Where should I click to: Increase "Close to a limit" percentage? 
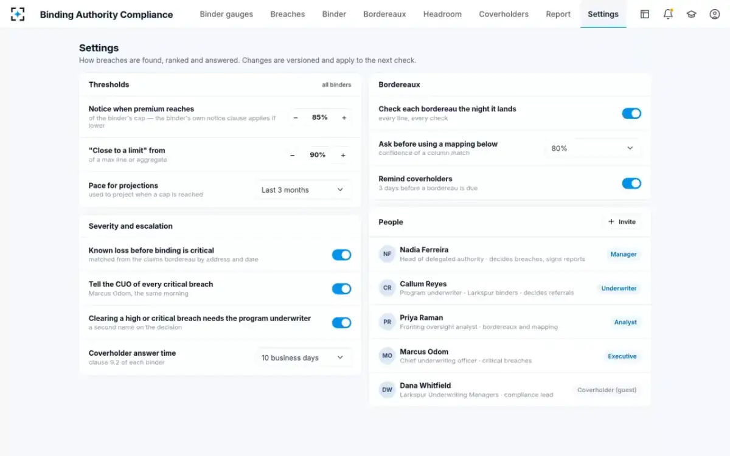click(343, 155)
